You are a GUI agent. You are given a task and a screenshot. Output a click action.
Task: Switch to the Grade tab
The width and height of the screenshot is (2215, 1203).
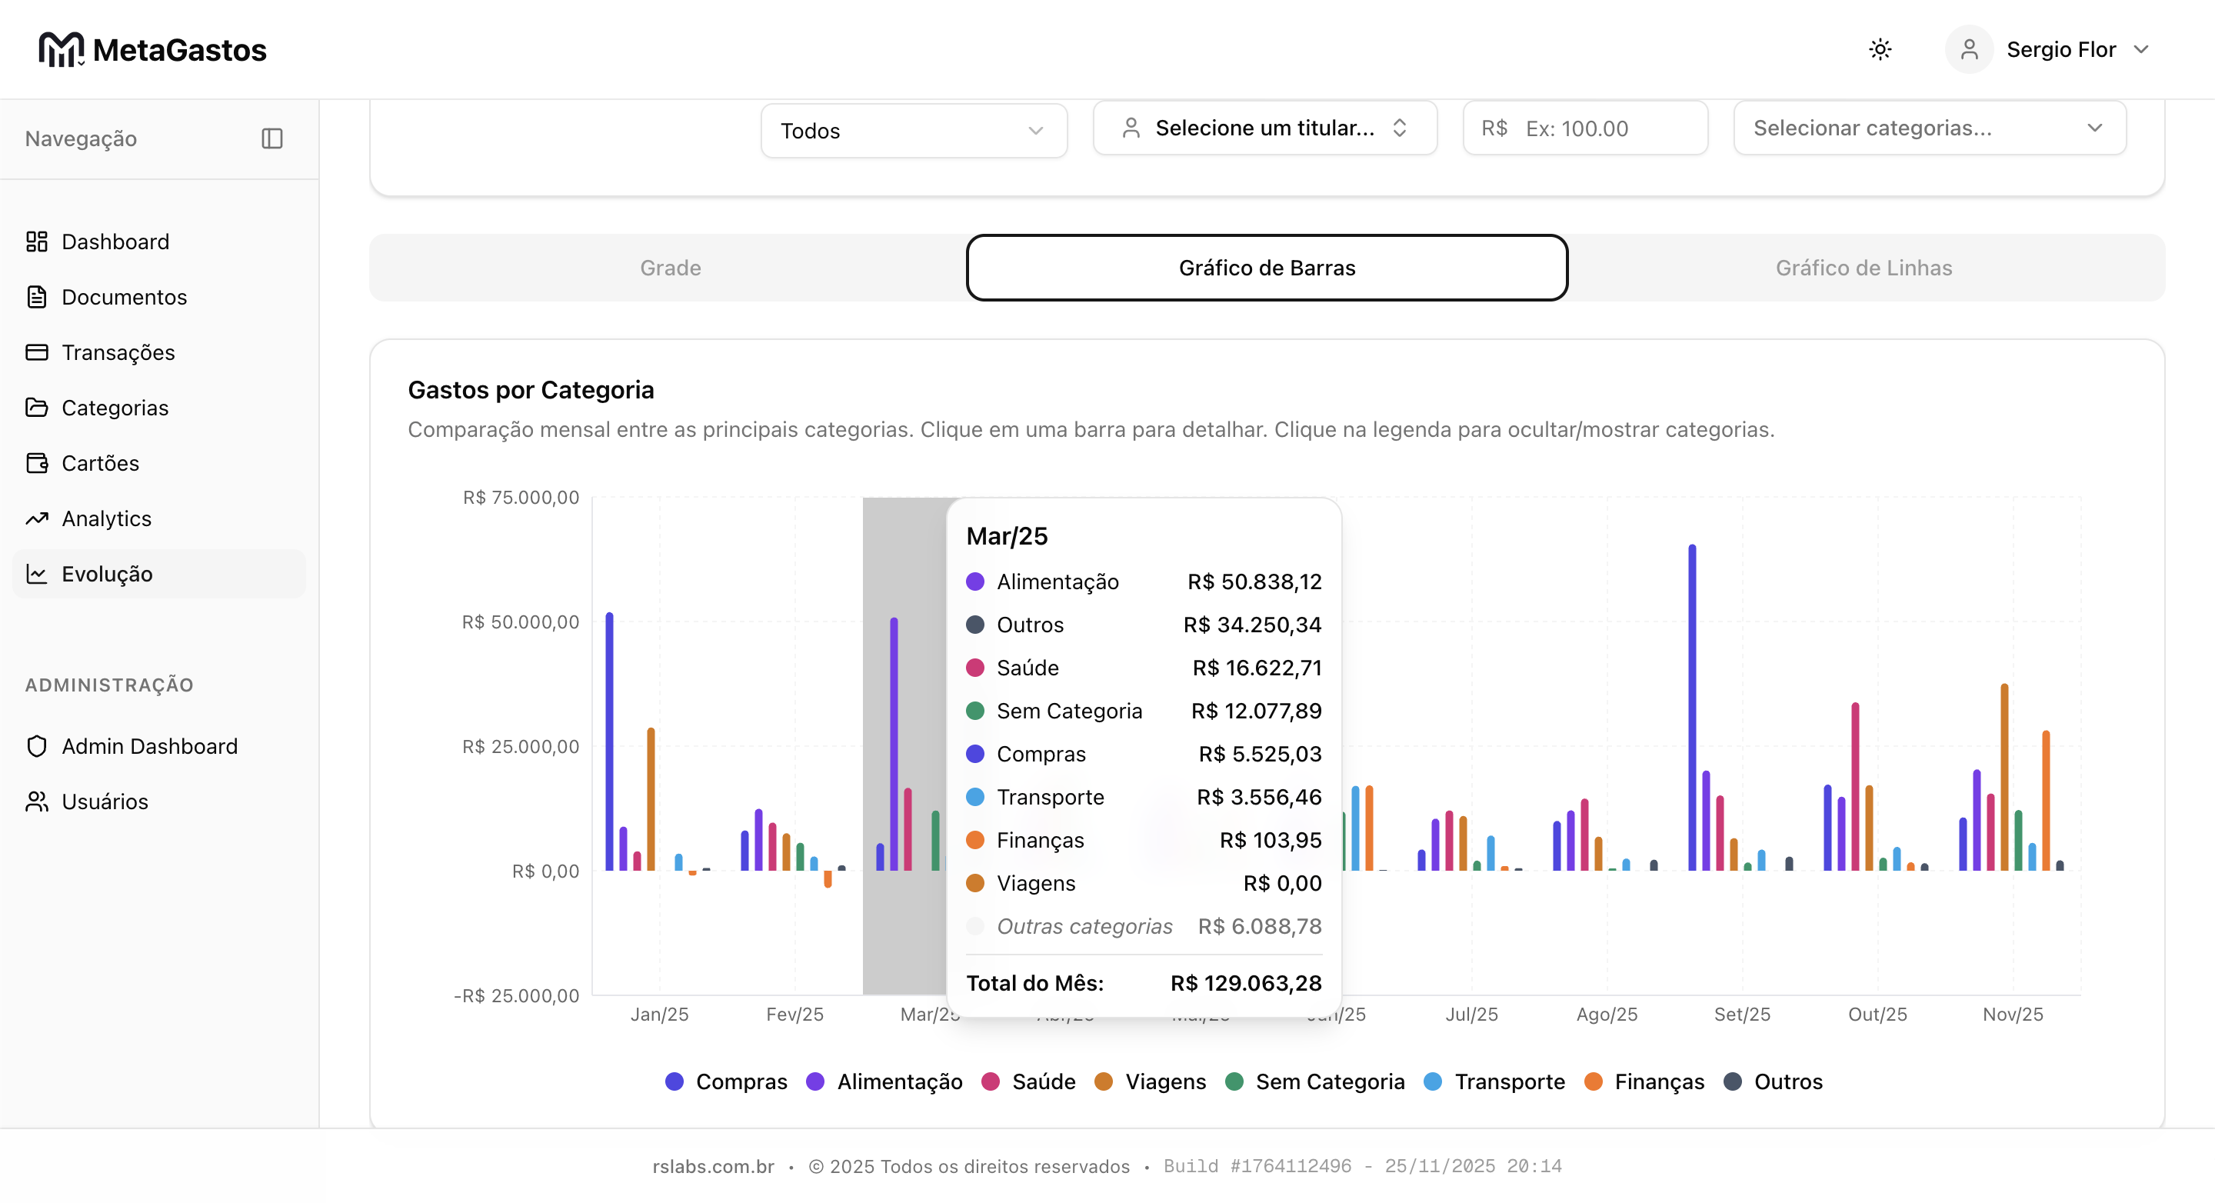tap(670, 268)
